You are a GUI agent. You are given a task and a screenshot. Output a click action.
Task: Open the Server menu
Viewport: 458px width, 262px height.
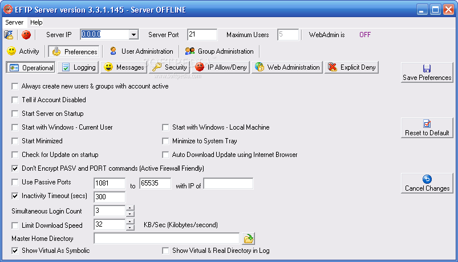(14, 22)
